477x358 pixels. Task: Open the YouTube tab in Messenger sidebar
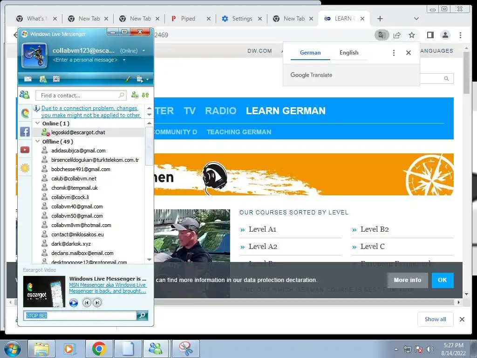(x=25, y=150)
